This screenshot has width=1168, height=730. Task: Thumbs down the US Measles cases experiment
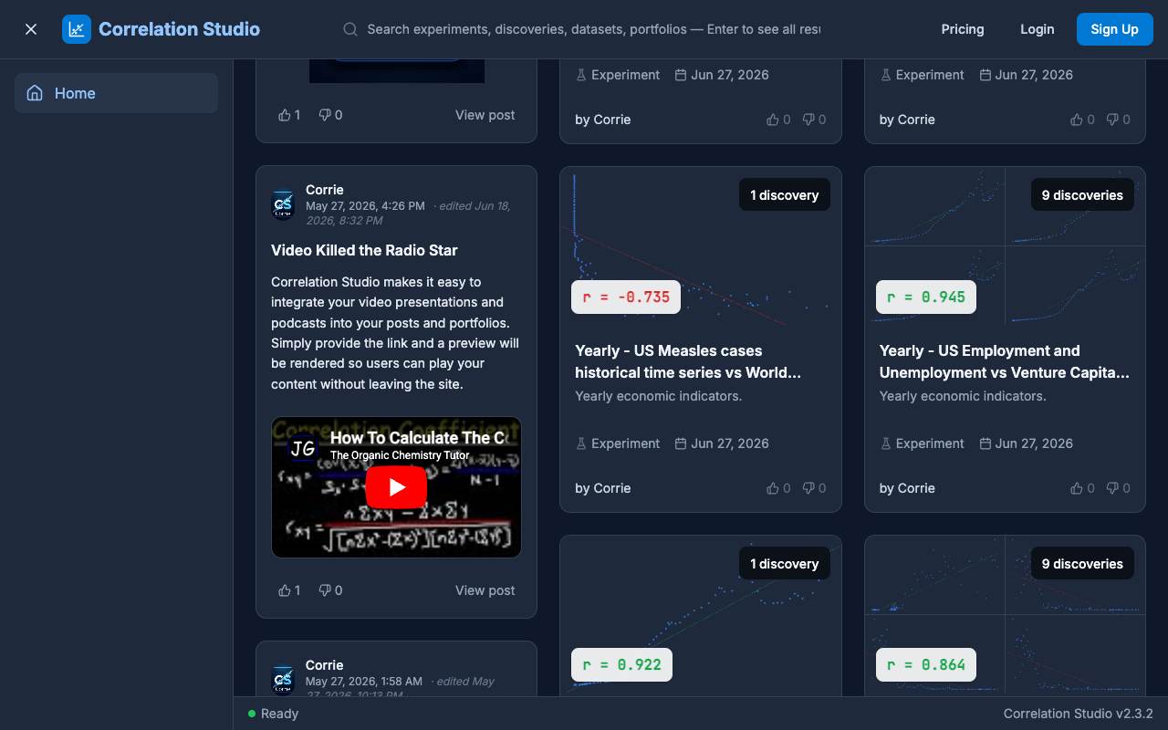coord(814,488)
